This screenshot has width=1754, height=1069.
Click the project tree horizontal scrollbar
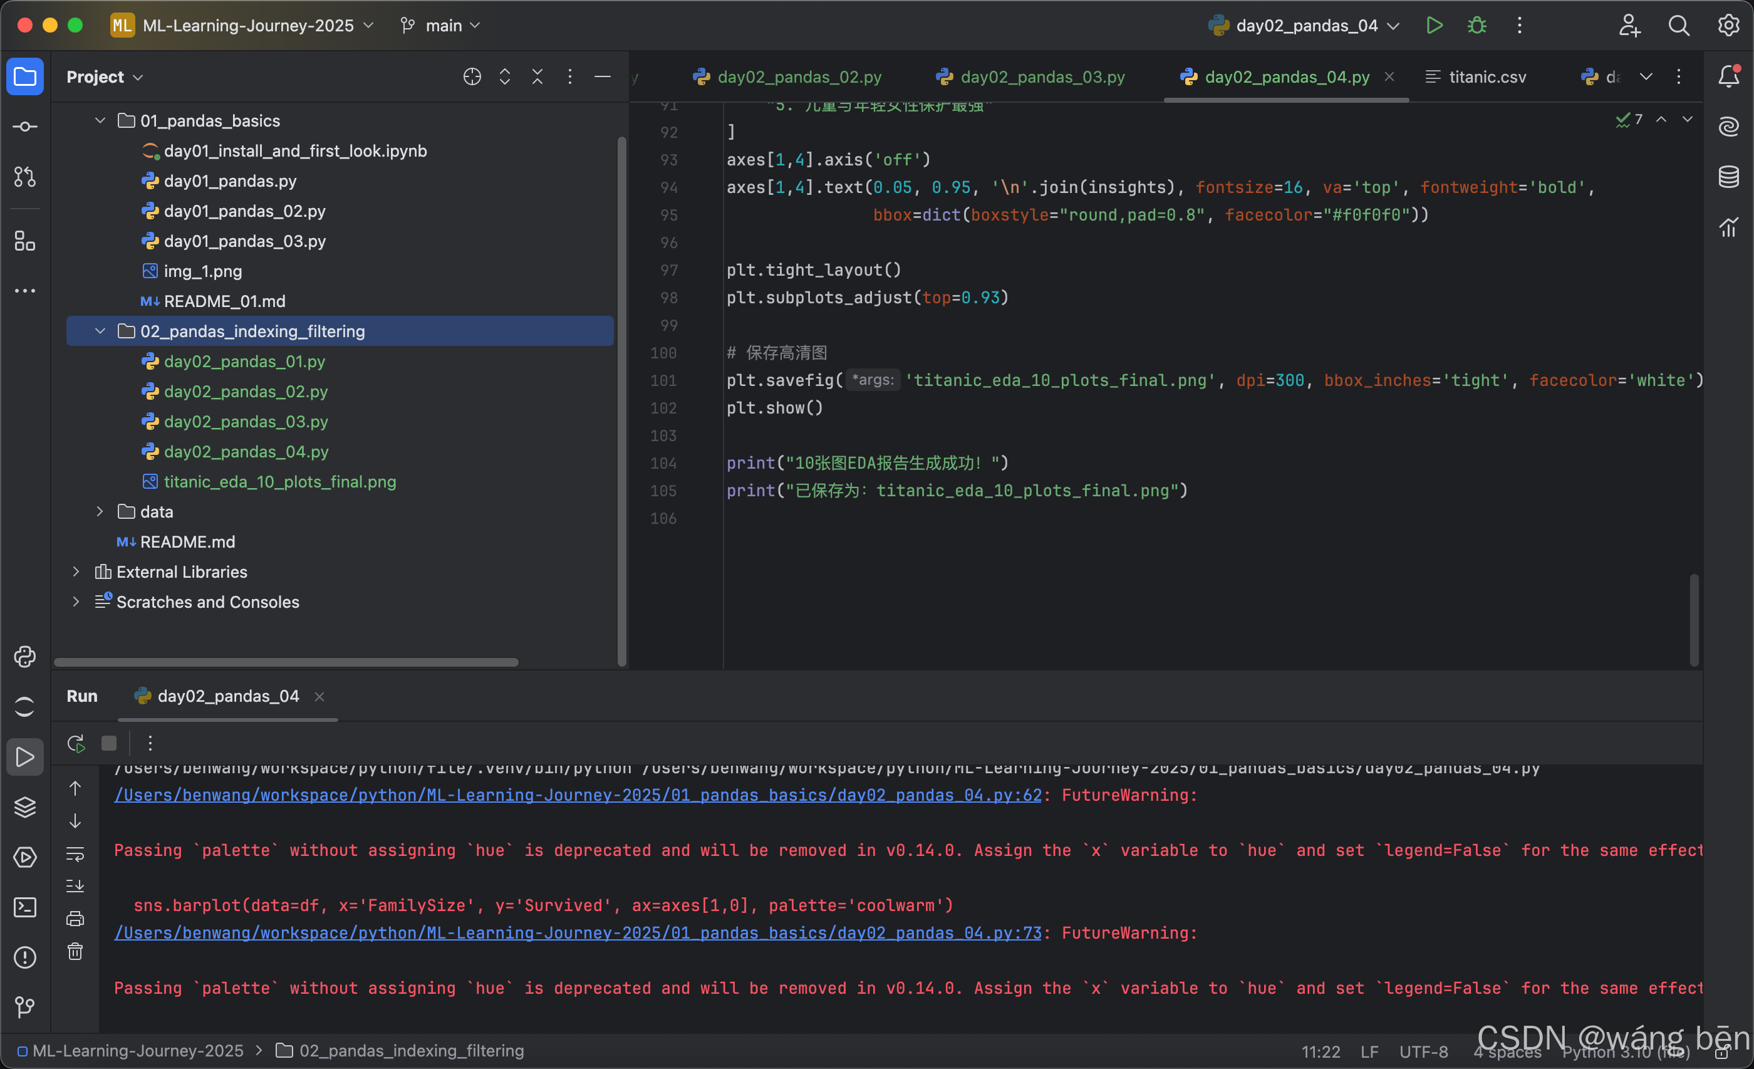pyautogui.click(x=286, y=662)
